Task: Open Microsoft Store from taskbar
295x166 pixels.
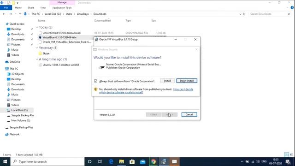Action: pos(132,162)
